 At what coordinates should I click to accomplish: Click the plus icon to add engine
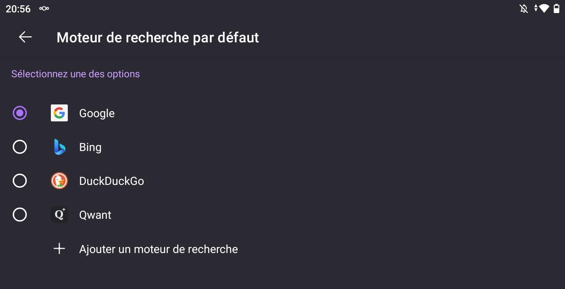coord(59,248)
